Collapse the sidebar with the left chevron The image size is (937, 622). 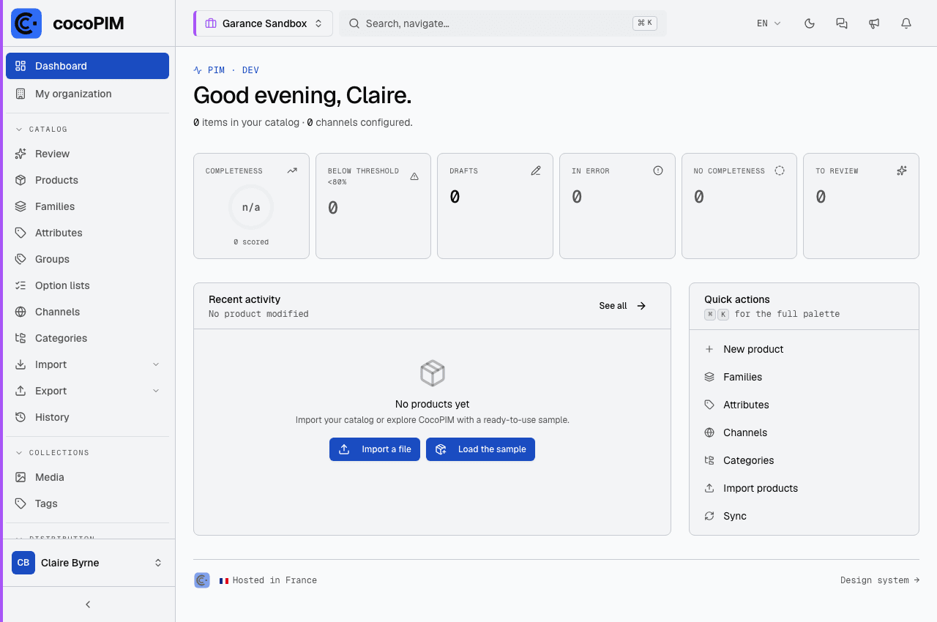[x=88, y=604]
